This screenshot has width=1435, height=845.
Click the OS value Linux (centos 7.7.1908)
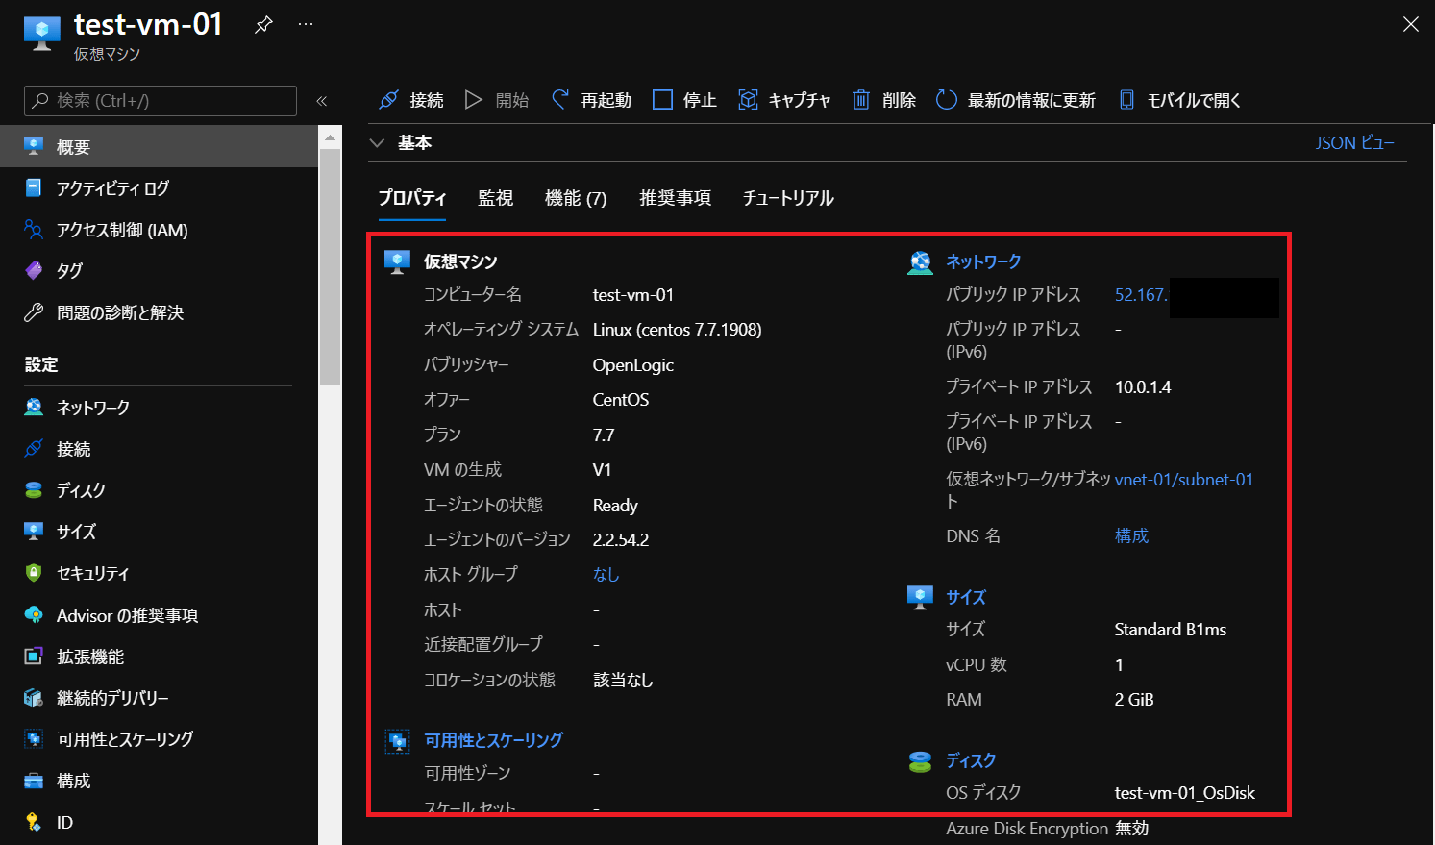pyautogui.click(x=677, y=330)
